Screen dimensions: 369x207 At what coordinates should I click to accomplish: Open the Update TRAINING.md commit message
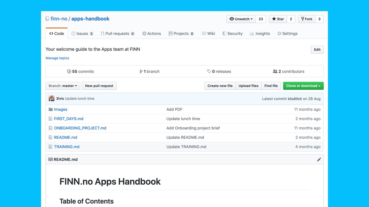pyautogui.click(x=186, y=147)
